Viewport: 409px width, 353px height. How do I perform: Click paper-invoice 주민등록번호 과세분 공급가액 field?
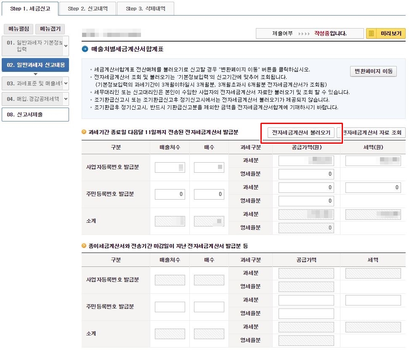[x=306, y=300]
